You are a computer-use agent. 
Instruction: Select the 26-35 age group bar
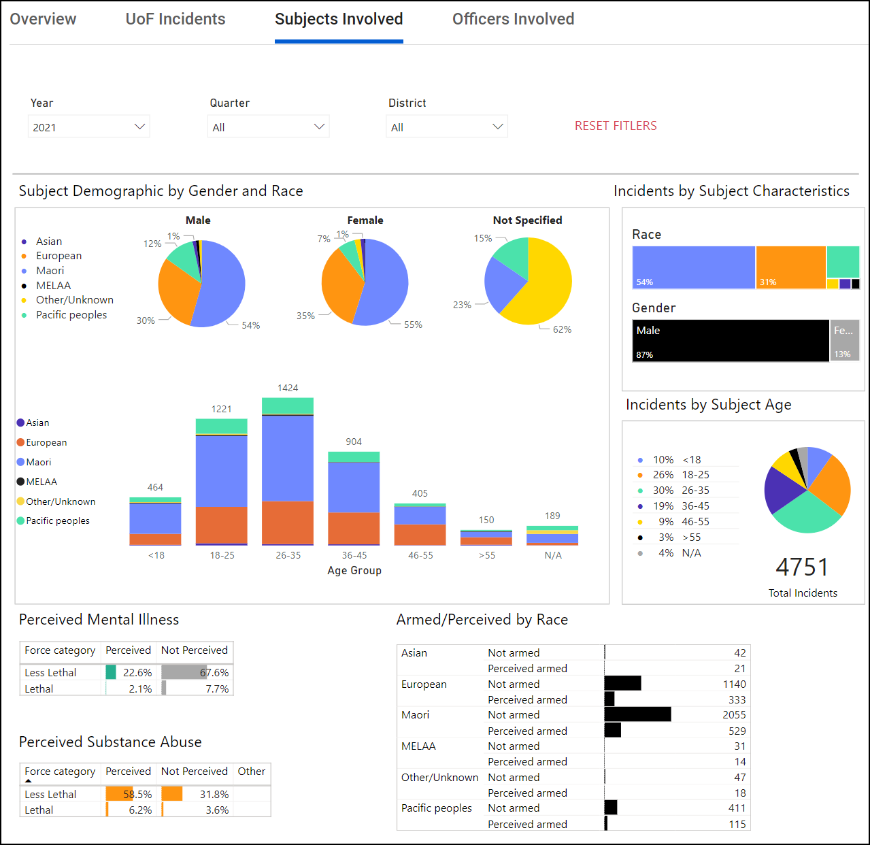pos(287,476)
